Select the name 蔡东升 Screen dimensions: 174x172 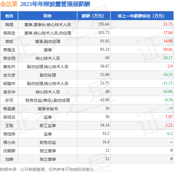9,67
